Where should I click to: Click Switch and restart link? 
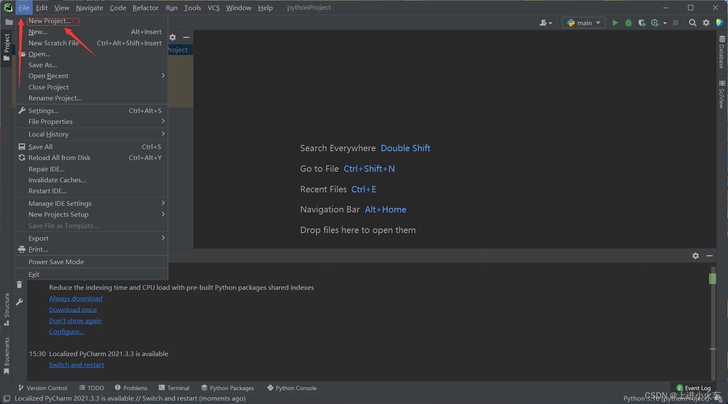tap(76, 365)
